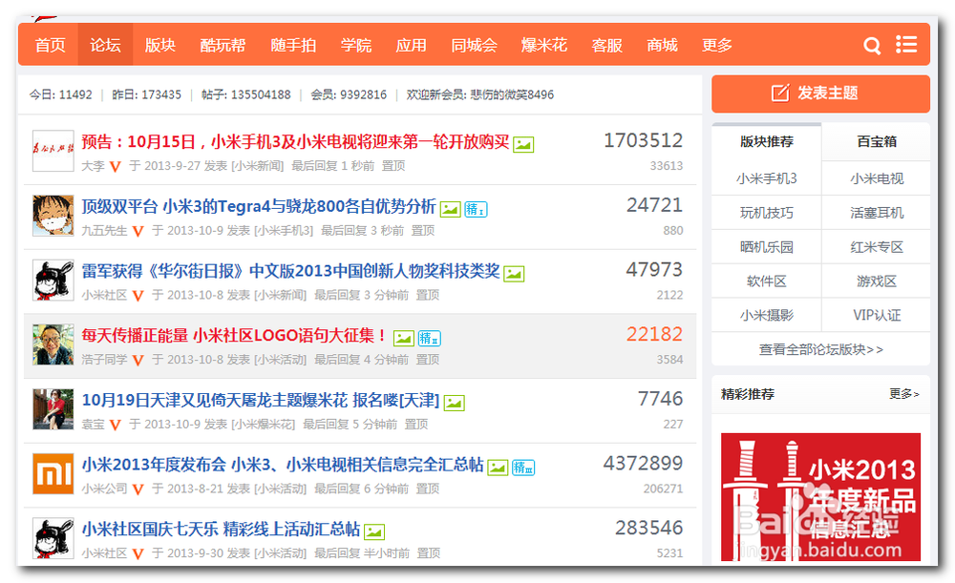Screen dimensions: 955x583
Task: Click V badge next to 九五先生
Action: point(138,231)
